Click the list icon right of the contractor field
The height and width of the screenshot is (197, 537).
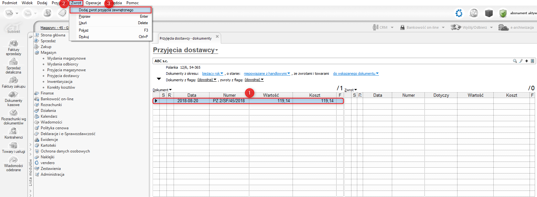click(532, 61)
